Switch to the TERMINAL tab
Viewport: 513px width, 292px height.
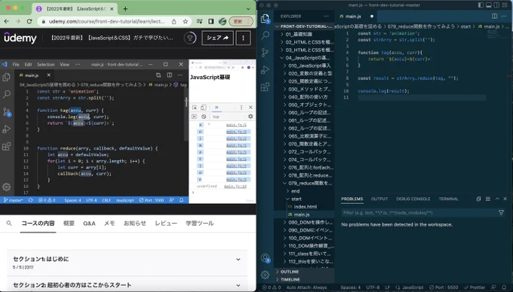click(x=448, y=199)
